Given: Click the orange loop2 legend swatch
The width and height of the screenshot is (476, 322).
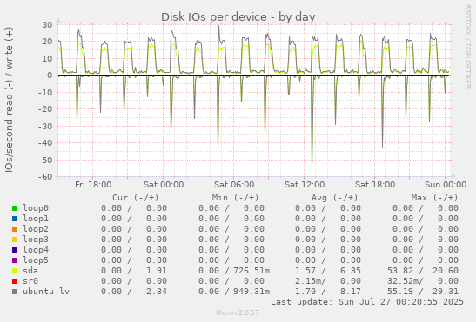Looking at the screenshot, I should (x=15, y=229).
